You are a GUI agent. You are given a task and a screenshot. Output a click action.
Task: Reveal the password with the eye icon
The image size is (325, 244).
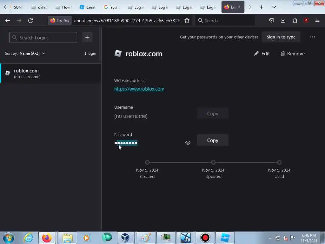coord(188,143)
